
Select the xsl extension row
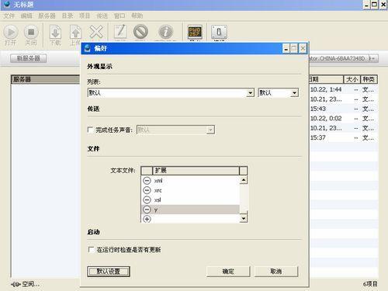click(190, 199)
